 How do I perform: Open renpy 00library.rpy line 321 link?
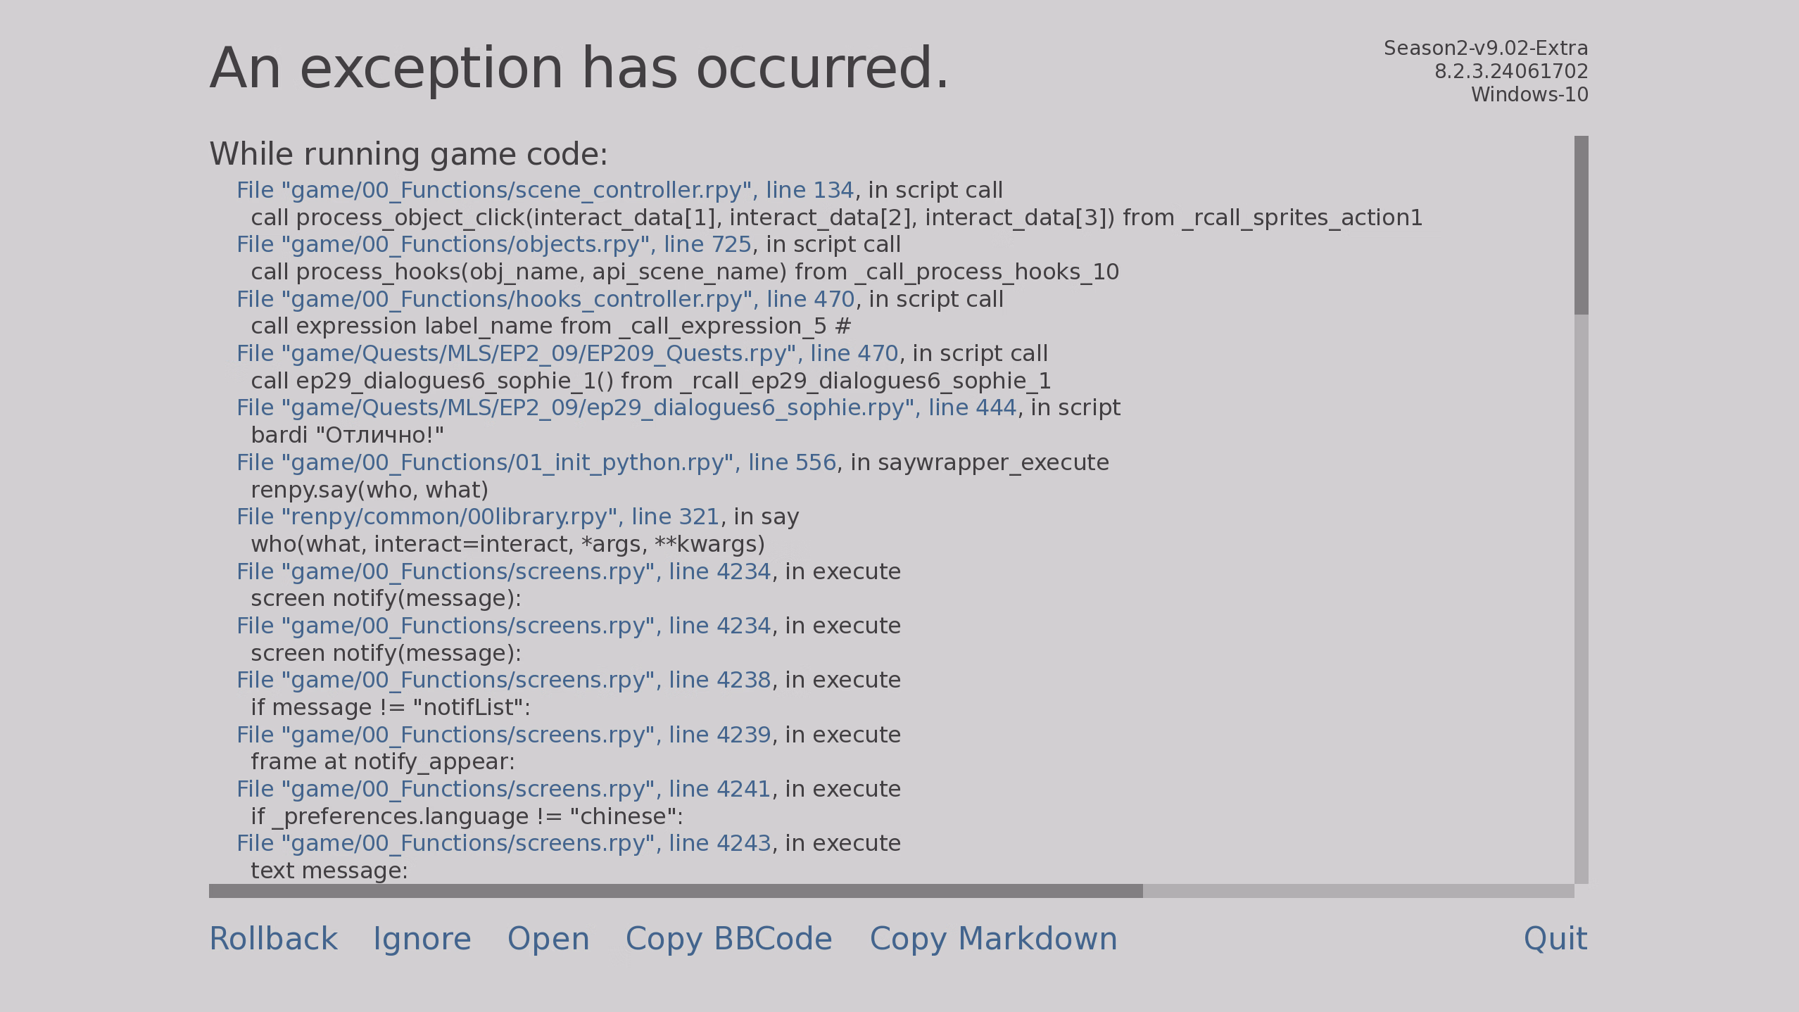tap(477, 517)
